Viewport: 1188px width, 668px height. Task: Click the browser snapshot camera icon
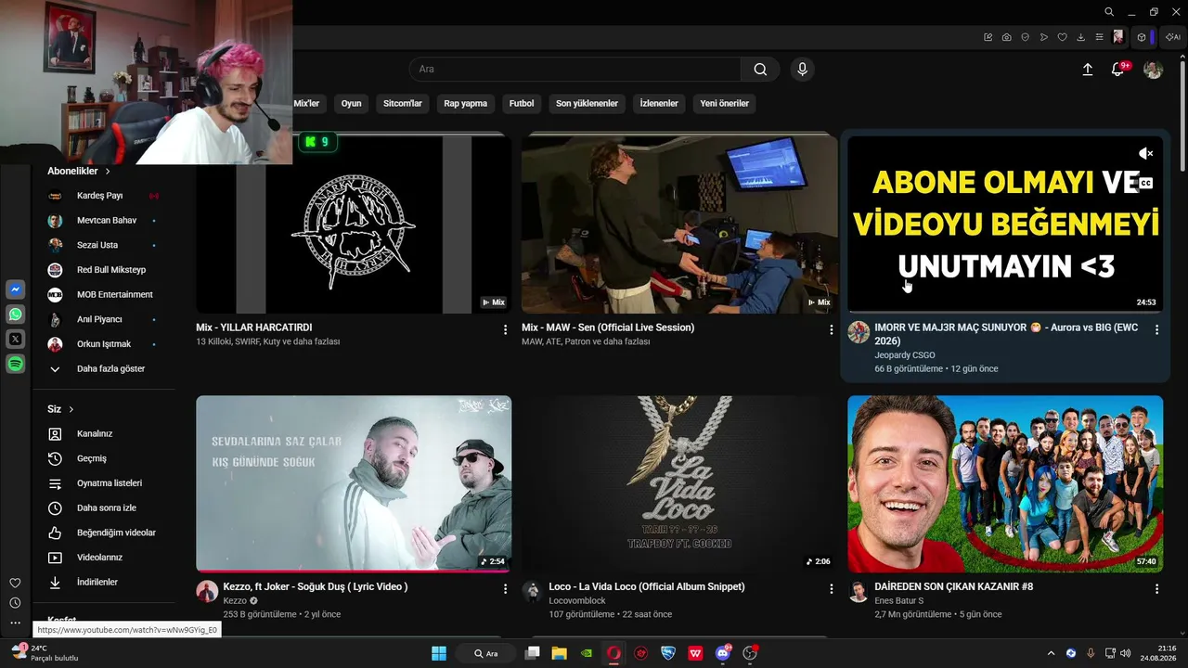point(1007,37)
